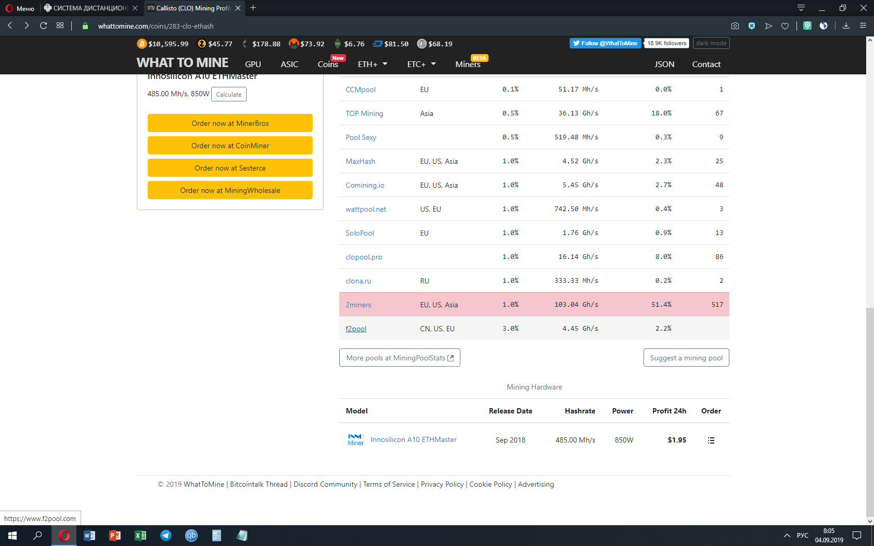Open the GPU menu item
The height and width of the screenshot is (546, 874).
(253, 64)
